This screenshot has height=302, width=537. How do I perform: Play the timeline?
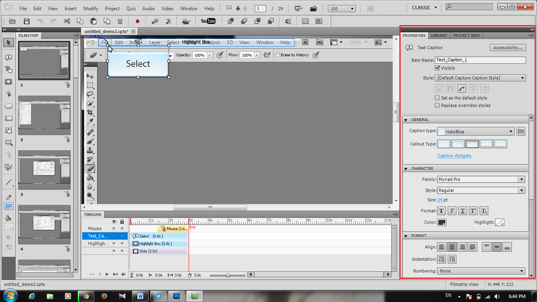pos(107,274)
